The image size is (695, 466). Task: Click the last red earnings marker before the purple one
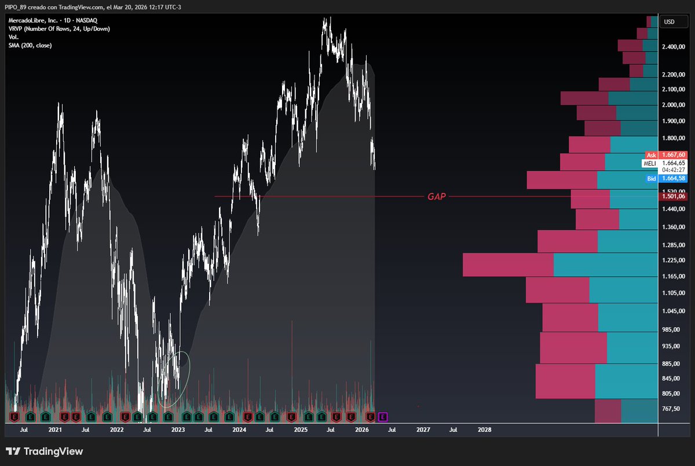coord(370,416)
